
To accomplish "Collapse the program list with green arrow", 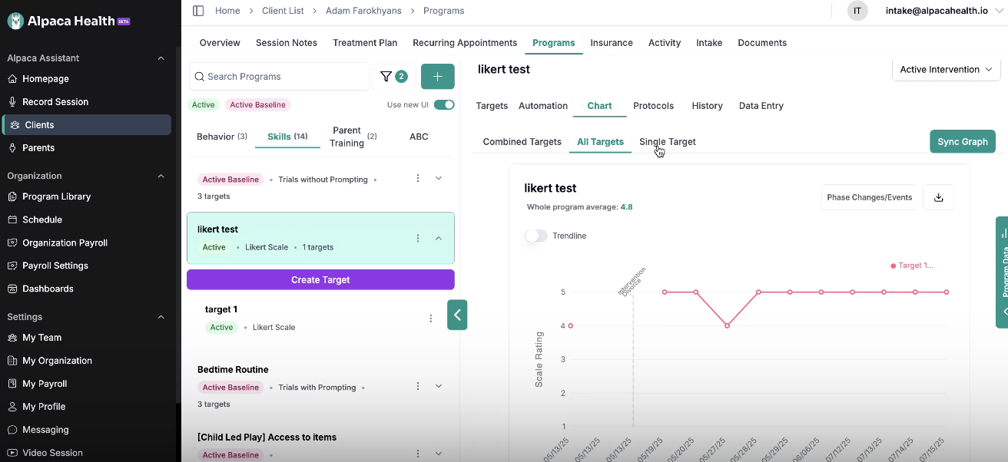I will point(457,315).
